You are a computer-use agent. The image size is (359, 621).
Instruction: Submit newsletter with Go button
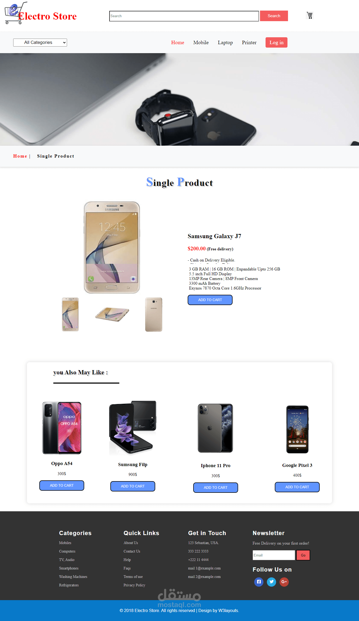pos(303,555)
